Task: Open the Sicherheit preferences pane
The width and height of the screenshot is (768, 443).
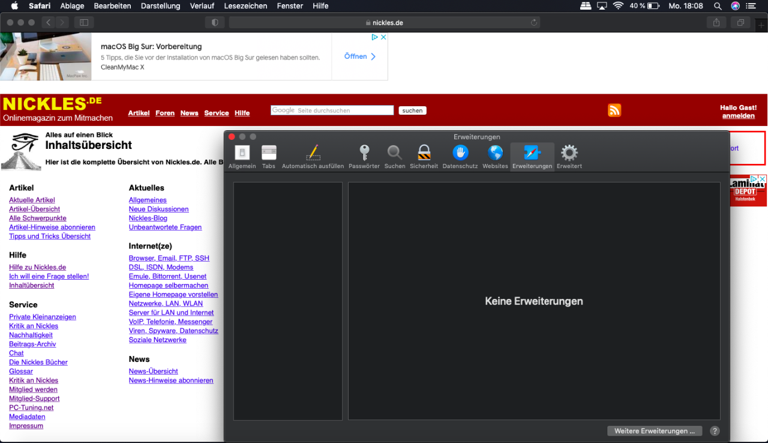Action: pyautogui.click(x=424, y=157)
